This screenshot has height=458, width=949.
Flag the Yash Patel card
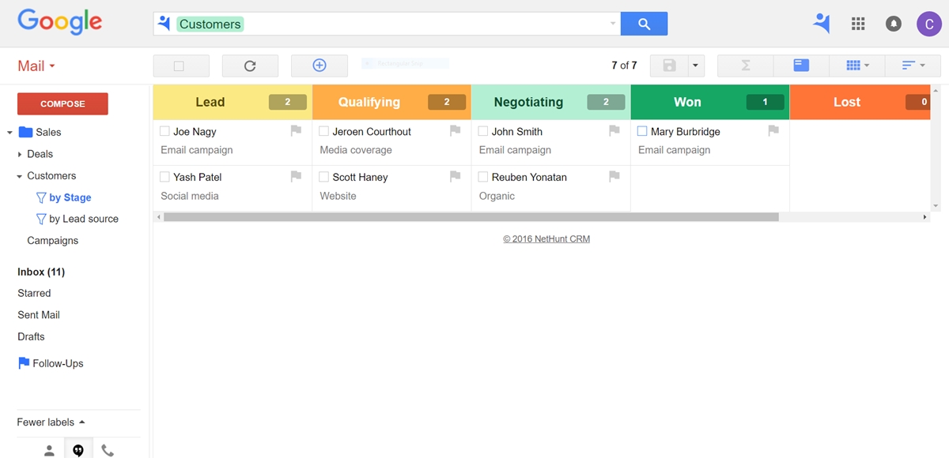click(x=296, y=177)
